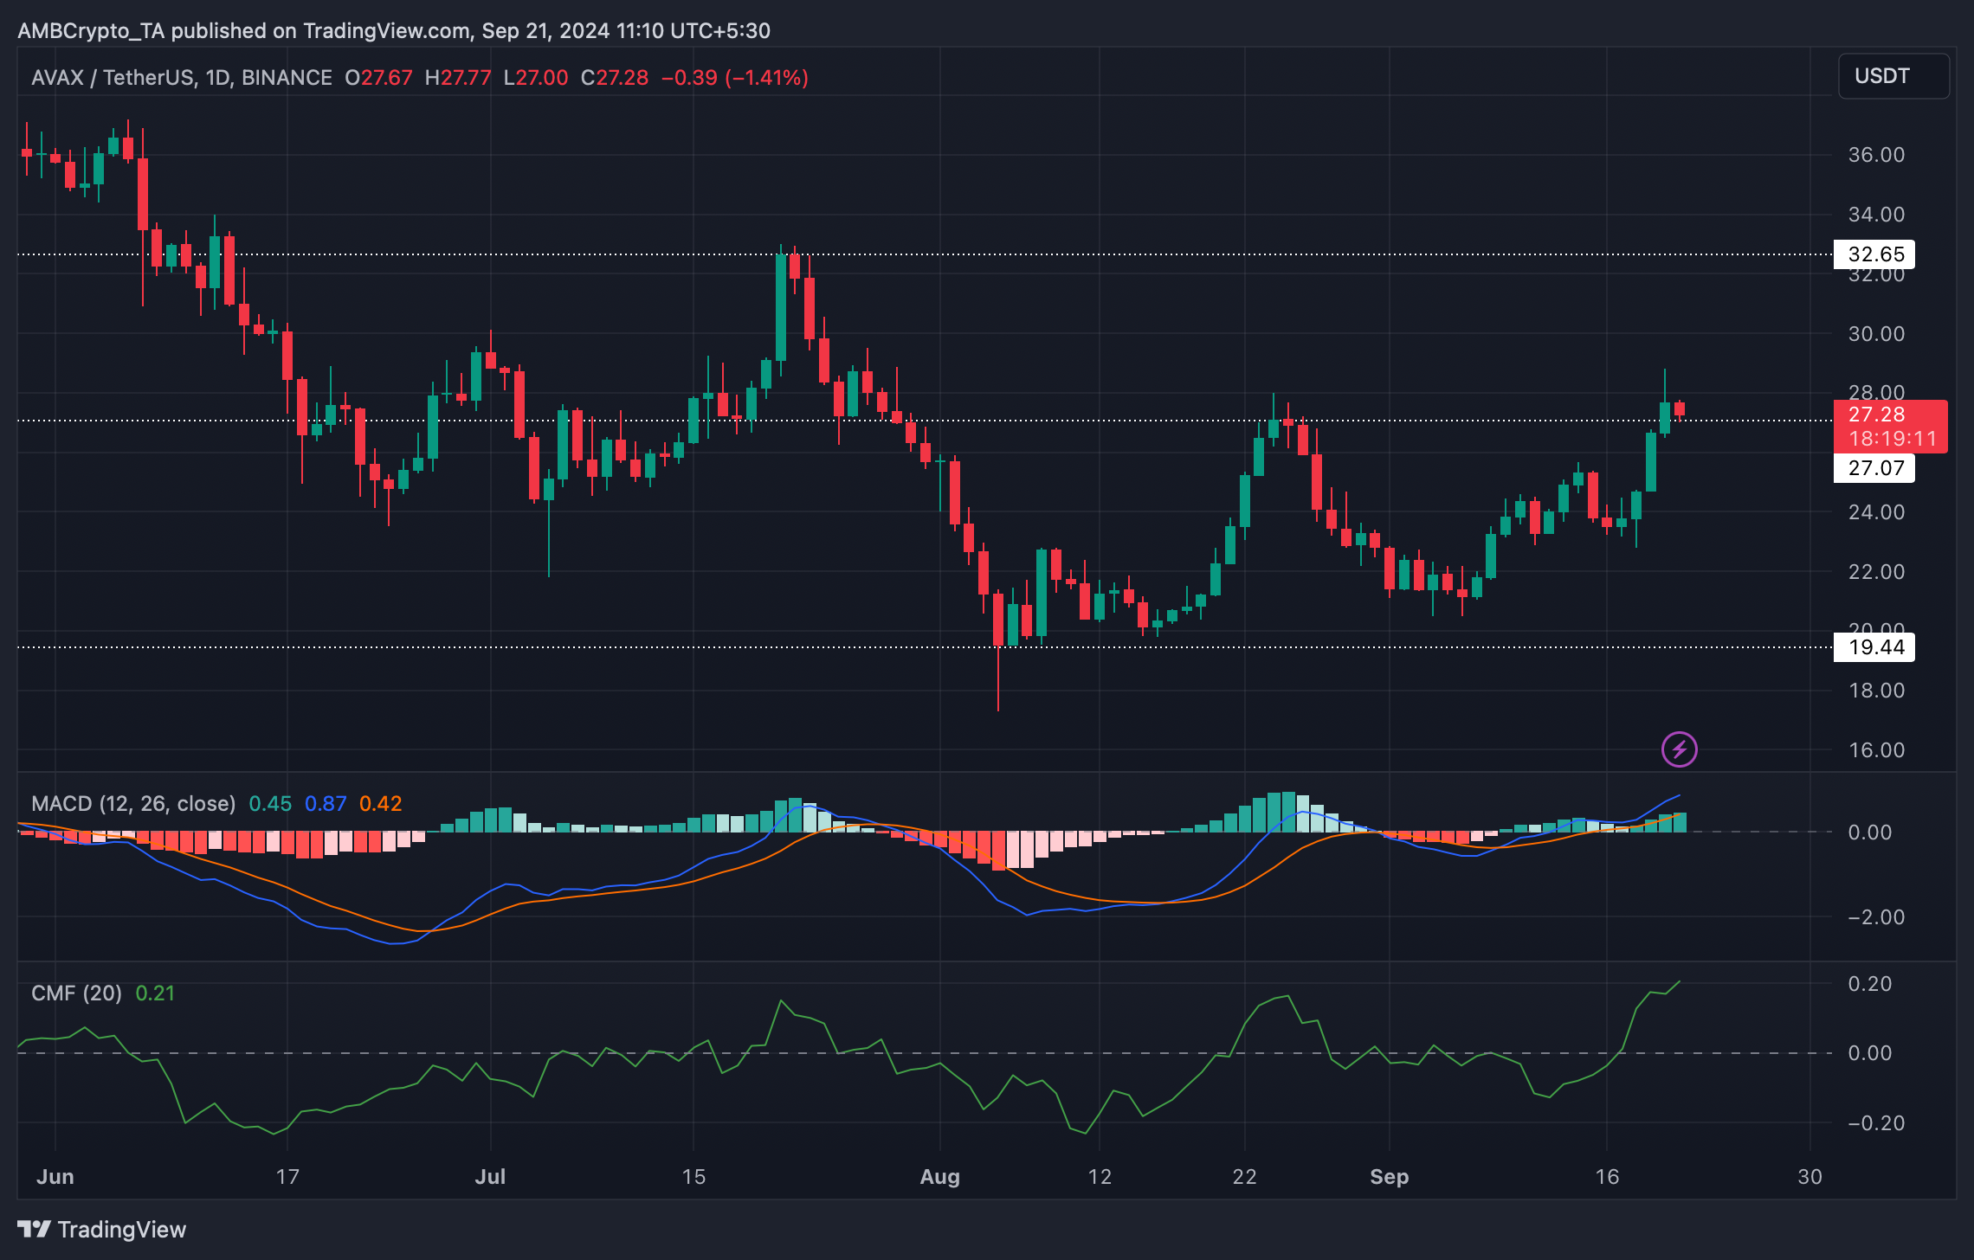Click the CMF axis −0.20 label
Viewport: 1974px width, 1260px height.
[1876, 1123]
